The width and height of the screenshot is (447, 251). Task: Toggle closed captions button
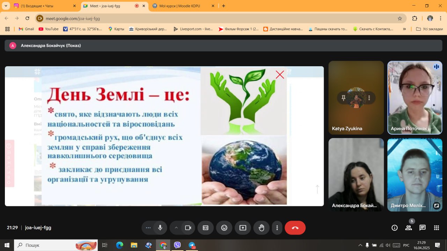206,228
